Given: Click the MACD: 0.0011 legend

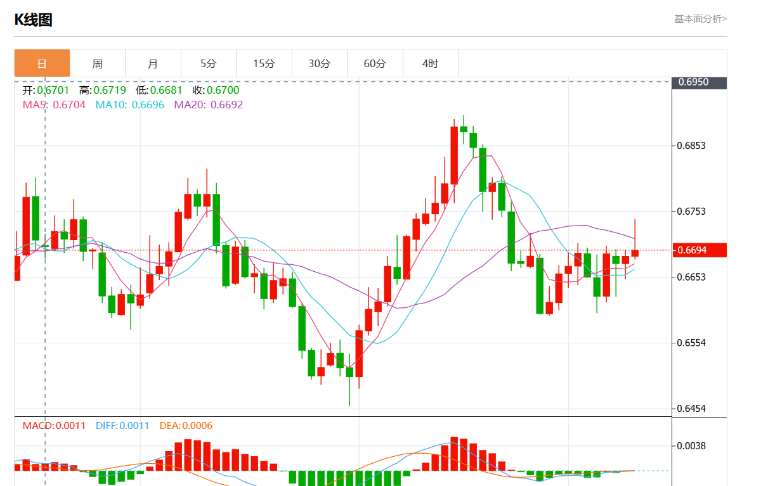Looking at the screenshot, I should coord(54,426).
